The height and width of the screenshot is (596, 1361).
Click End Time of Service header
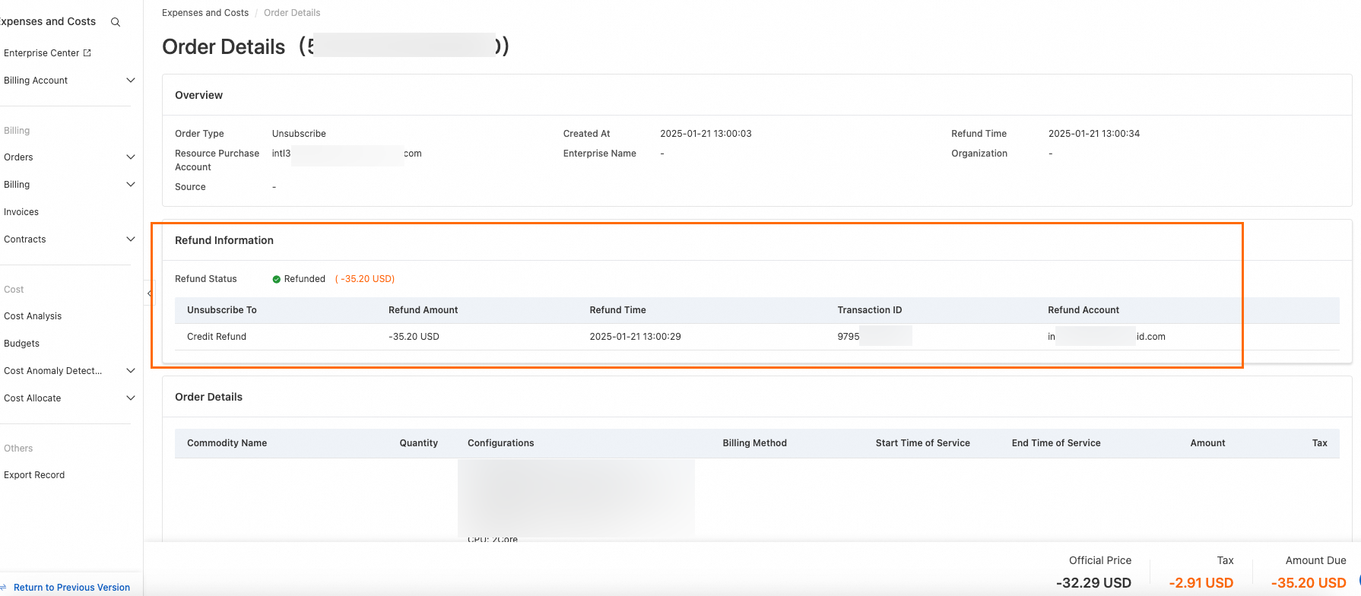click(1056, 443)
